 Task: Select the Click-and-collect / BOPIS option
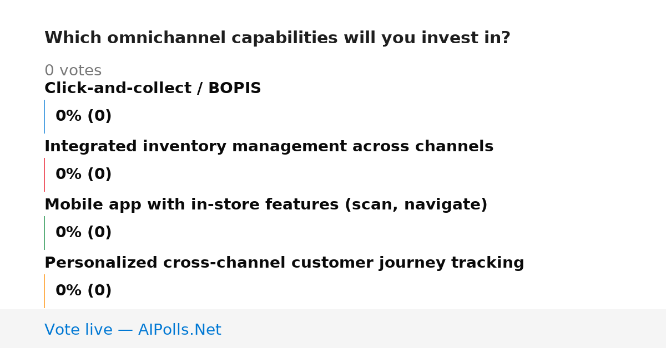coord(153,88)
